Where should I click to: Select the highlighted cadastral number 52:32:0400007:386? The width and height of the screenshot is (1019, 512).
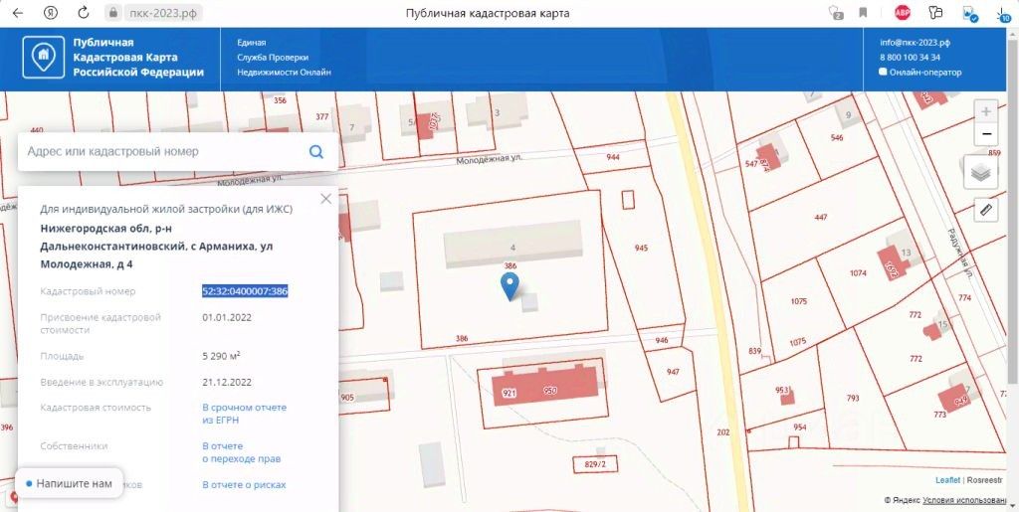coord(245,291)
